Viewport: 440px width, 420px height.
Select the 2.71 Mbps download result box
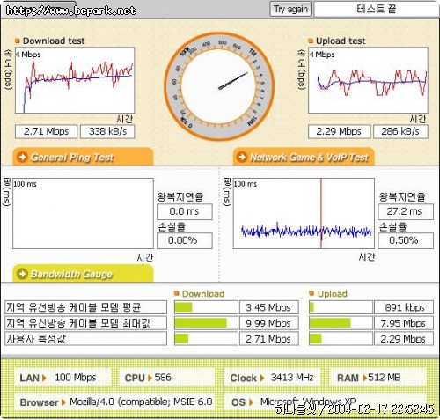click(46, 131)
